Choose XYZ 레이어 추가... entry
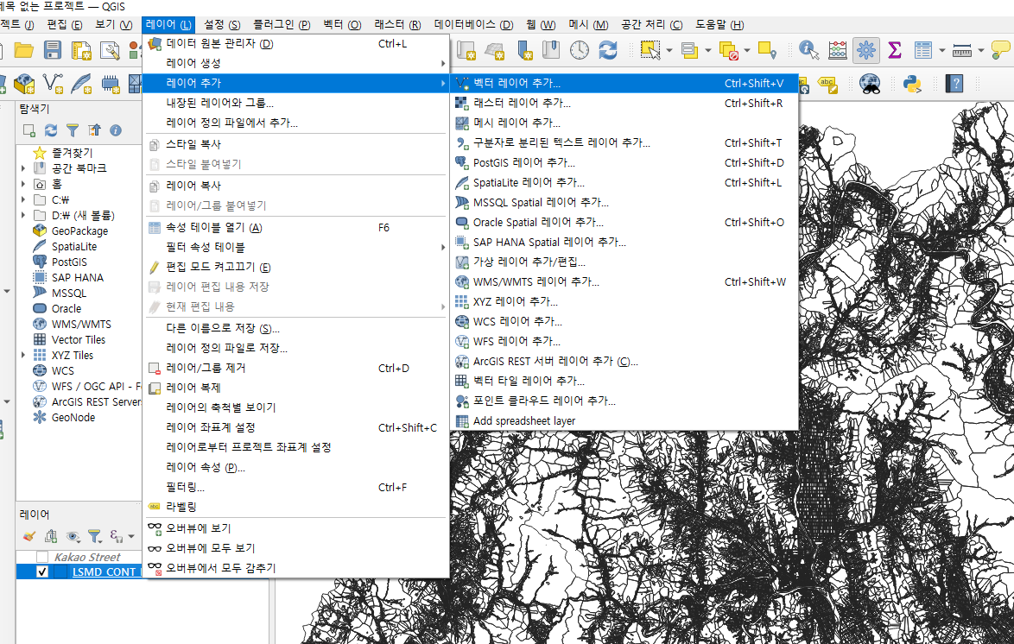Viewport: 1014px width, 644px height. [x=624, y=302]
